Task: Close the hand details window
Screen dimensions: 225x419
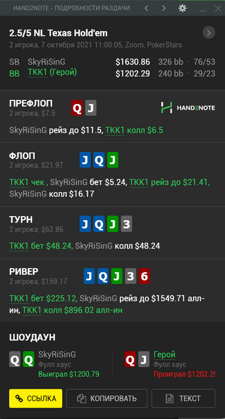Action: [x=218, y=8]
